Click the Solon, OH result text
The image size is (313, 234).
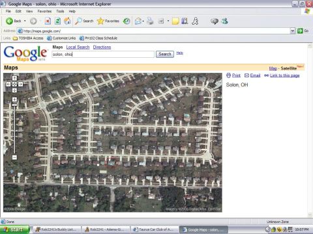(237, 84)
